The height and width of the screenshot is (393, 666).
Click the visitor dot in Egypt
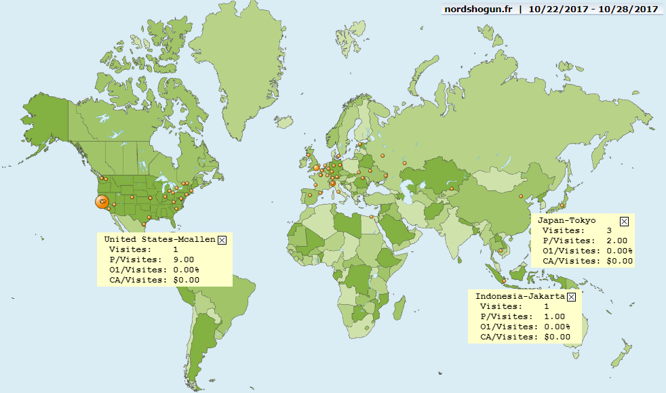coord(371,217)
